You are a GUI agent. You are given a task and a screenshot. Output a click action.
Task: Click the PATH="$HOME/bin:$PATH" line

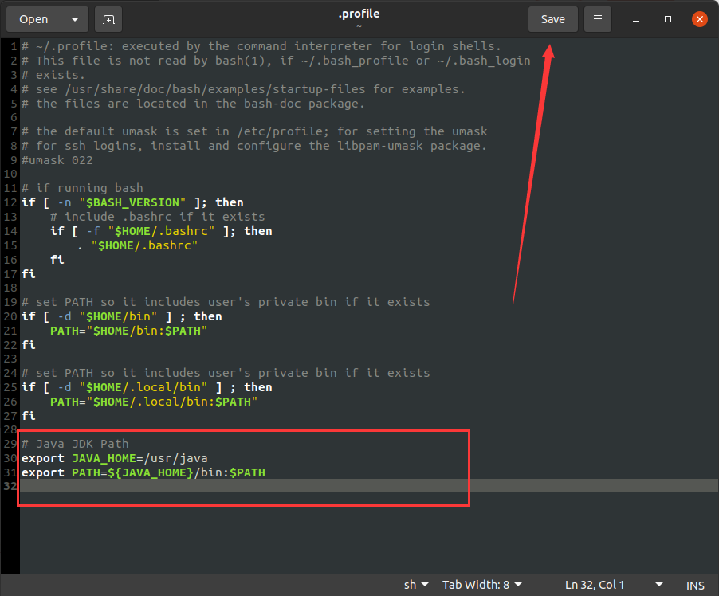pyautogui.click(x=129, y=331)
